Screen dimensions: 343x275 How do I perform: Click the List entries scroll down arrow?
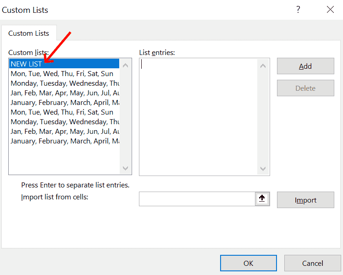(263, 169)
